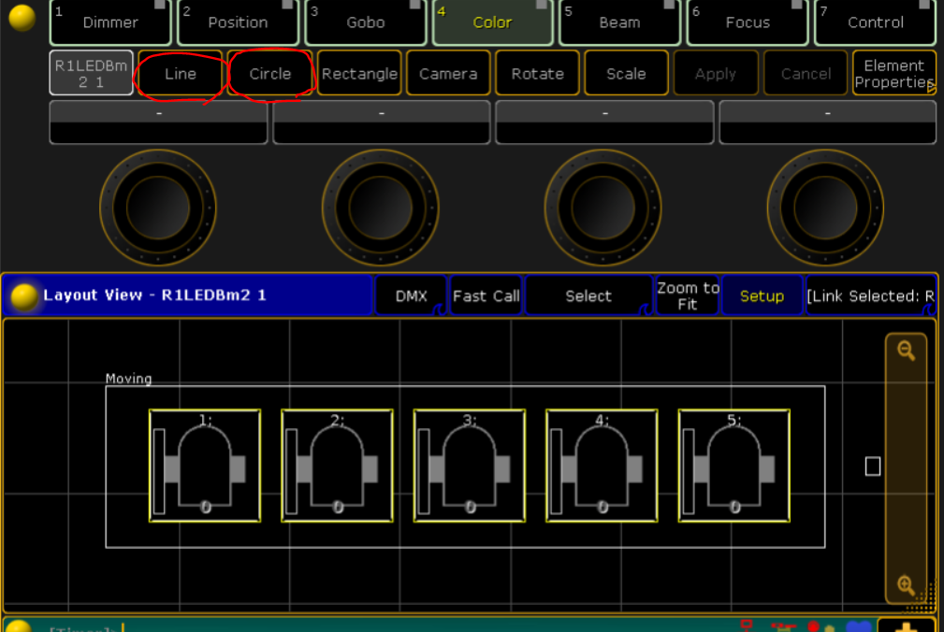
Task: Toggle Setup mode in Layout View
Action: [x=762, y=295]
